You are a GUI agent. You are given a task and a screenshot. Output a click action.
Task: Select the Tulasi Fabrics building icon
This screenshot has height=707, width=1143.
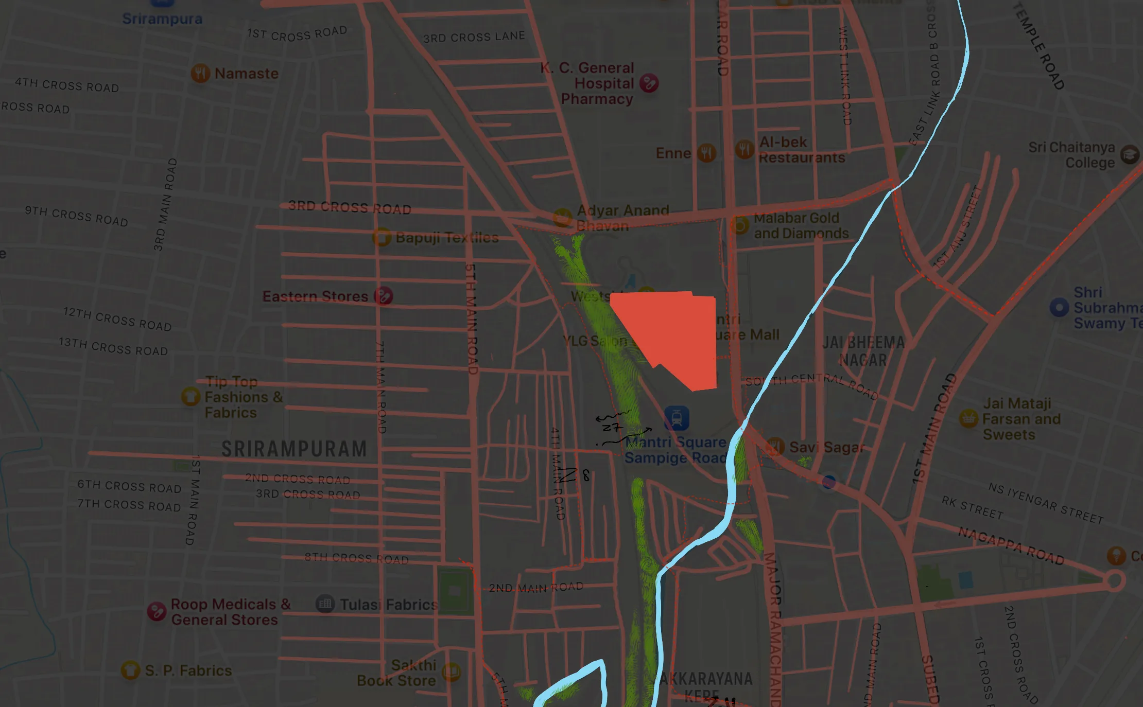click(325, 604)
